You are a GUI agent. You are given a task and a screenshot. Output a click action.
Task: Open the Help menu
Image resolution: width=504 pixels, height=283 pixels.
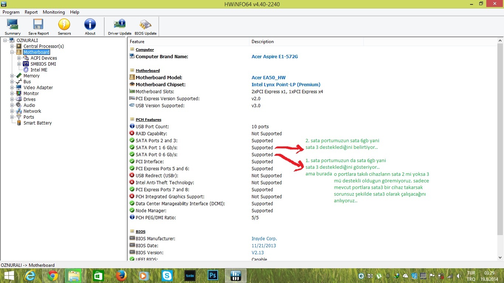[75, 12]
